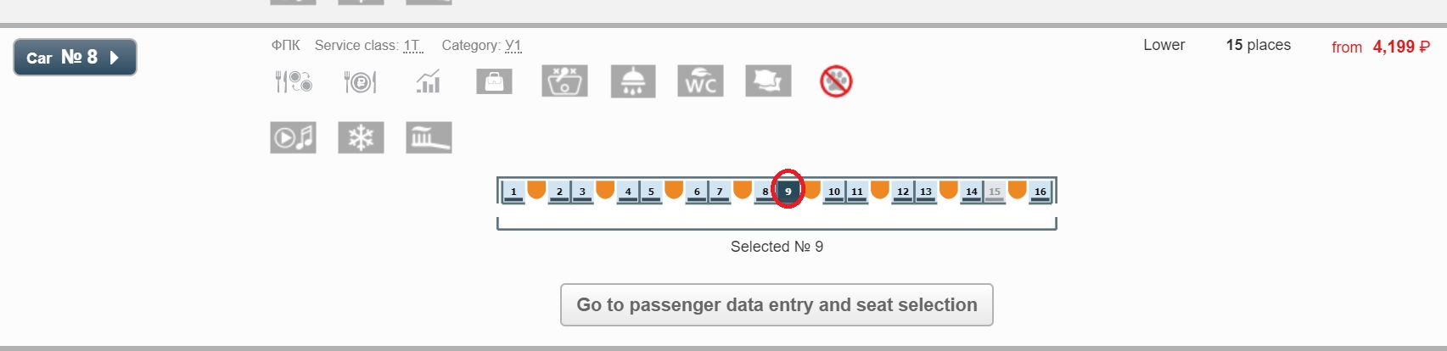
Task: Click the washbasin amenity icon
Action: click(564, 81)
